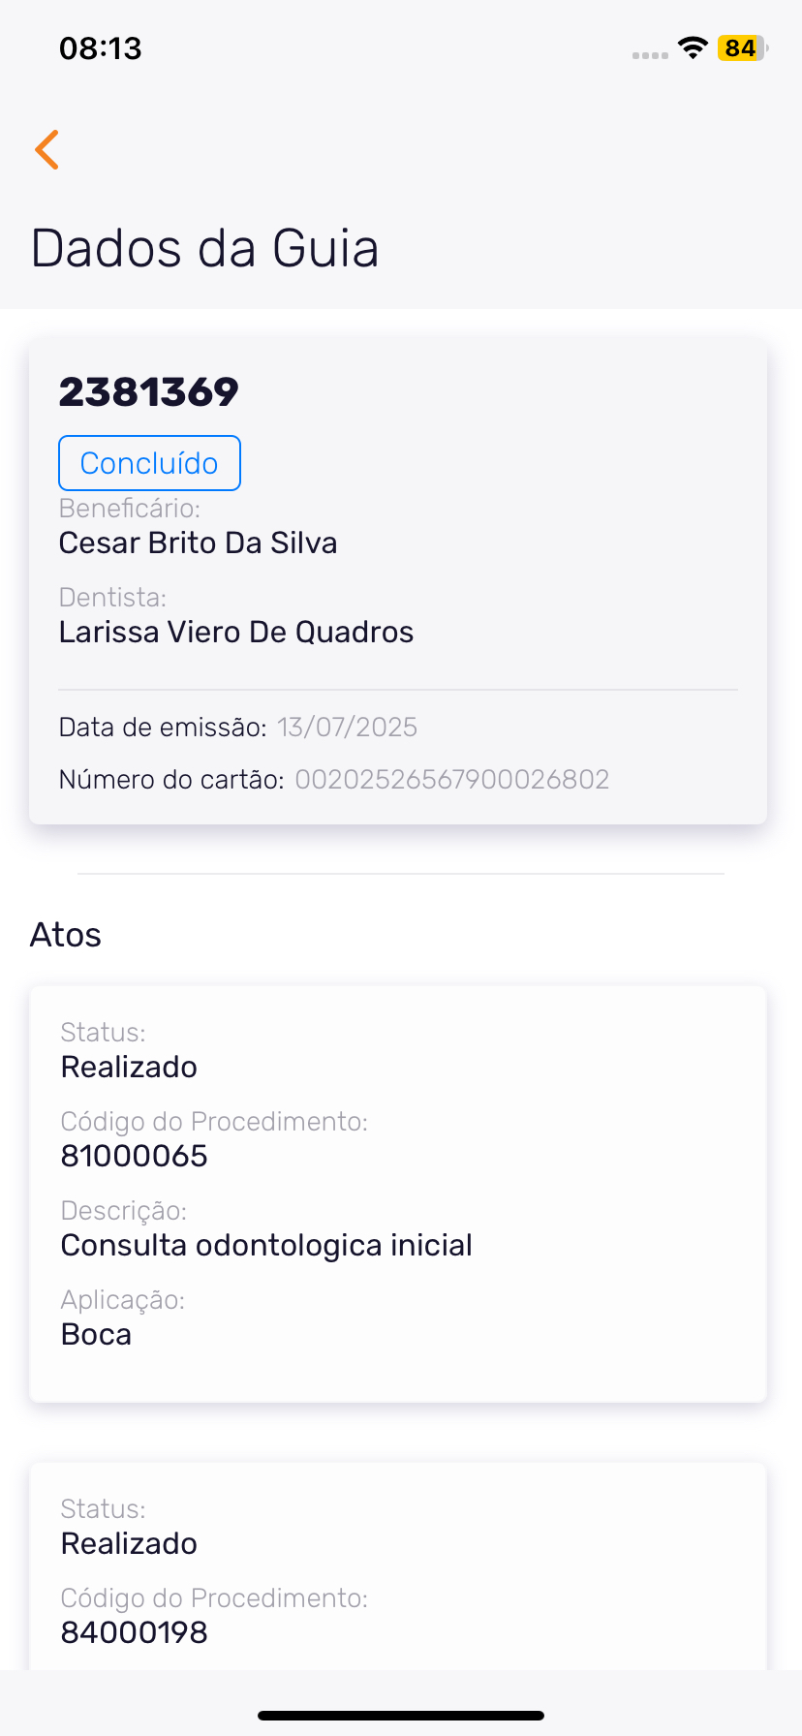The image size is (802, 1736).
Task: Select dentist name Larissa Viero De Quadros
Action: [236, 633]
